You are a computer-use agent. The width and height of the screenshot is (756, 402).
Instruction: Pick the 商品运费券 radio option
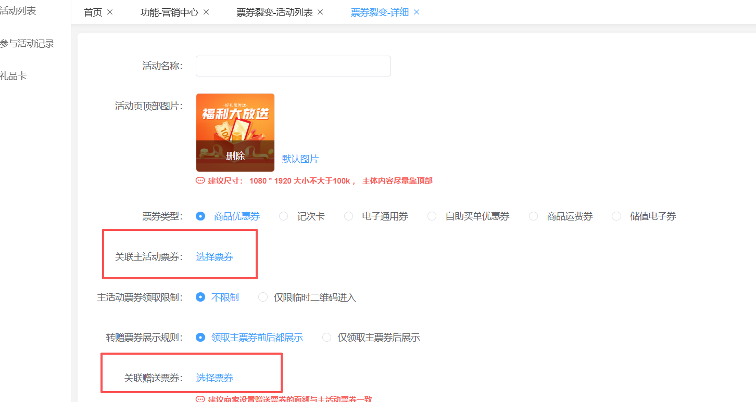534,216
